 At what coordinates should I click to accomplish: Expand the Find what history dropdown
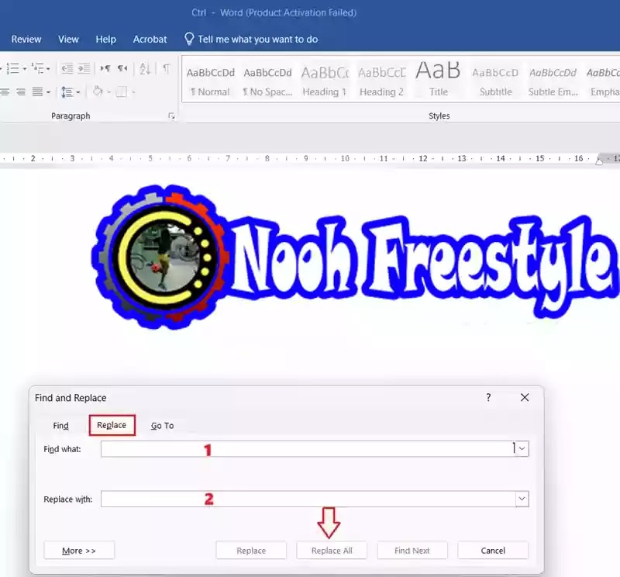click(x=522, y=449)
